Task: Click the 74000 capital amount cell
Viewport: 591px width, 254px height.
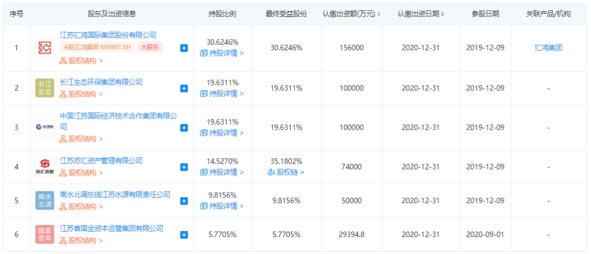Action: (x=351, y=167)
